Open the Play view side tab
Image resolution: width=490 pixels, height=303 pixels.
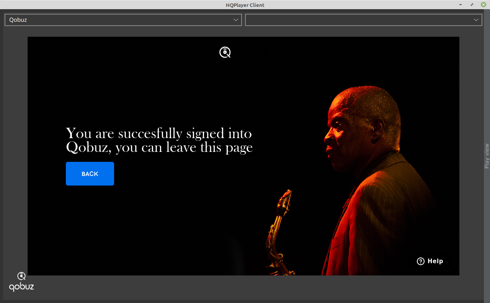click(487, 156)
